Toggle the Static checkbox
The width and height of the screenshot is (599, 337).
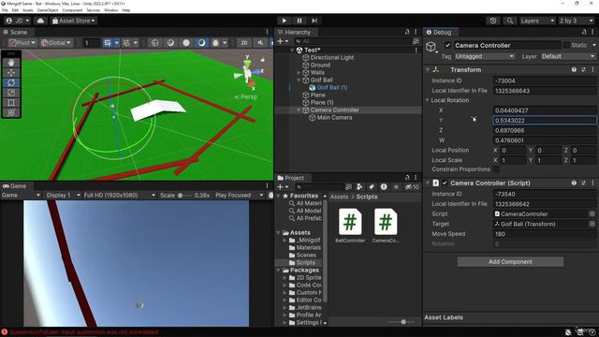click(566, 45)
